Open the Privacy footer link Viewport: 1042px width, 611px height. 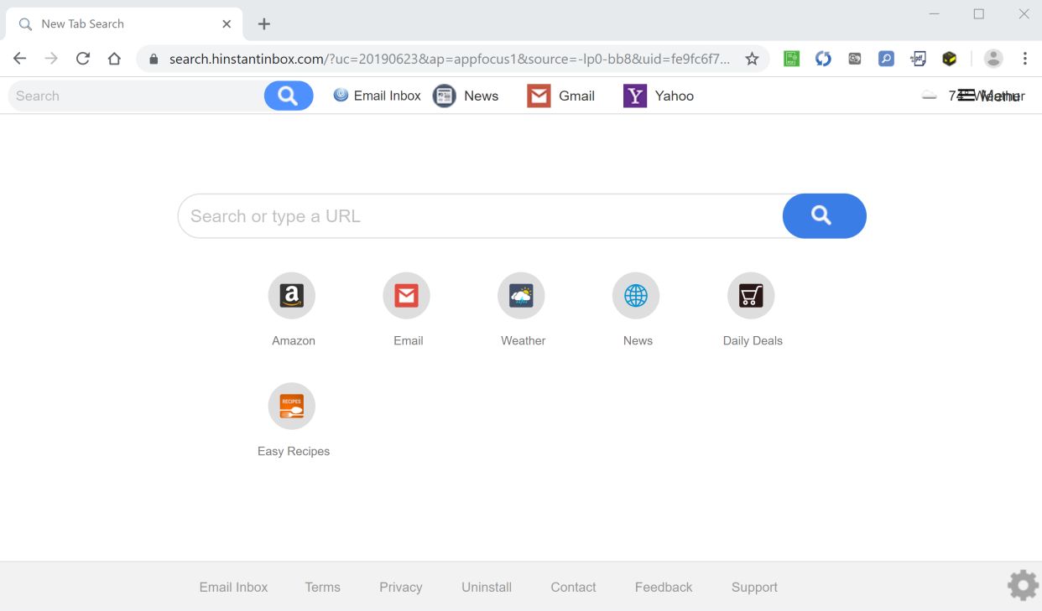click(400, 588)
